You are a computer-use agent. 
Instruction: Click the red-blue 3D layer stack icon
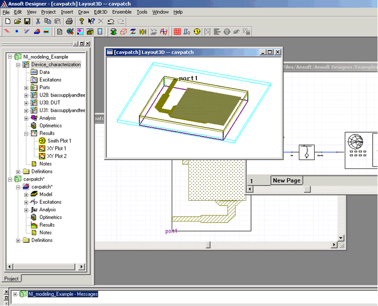point(37,31)
